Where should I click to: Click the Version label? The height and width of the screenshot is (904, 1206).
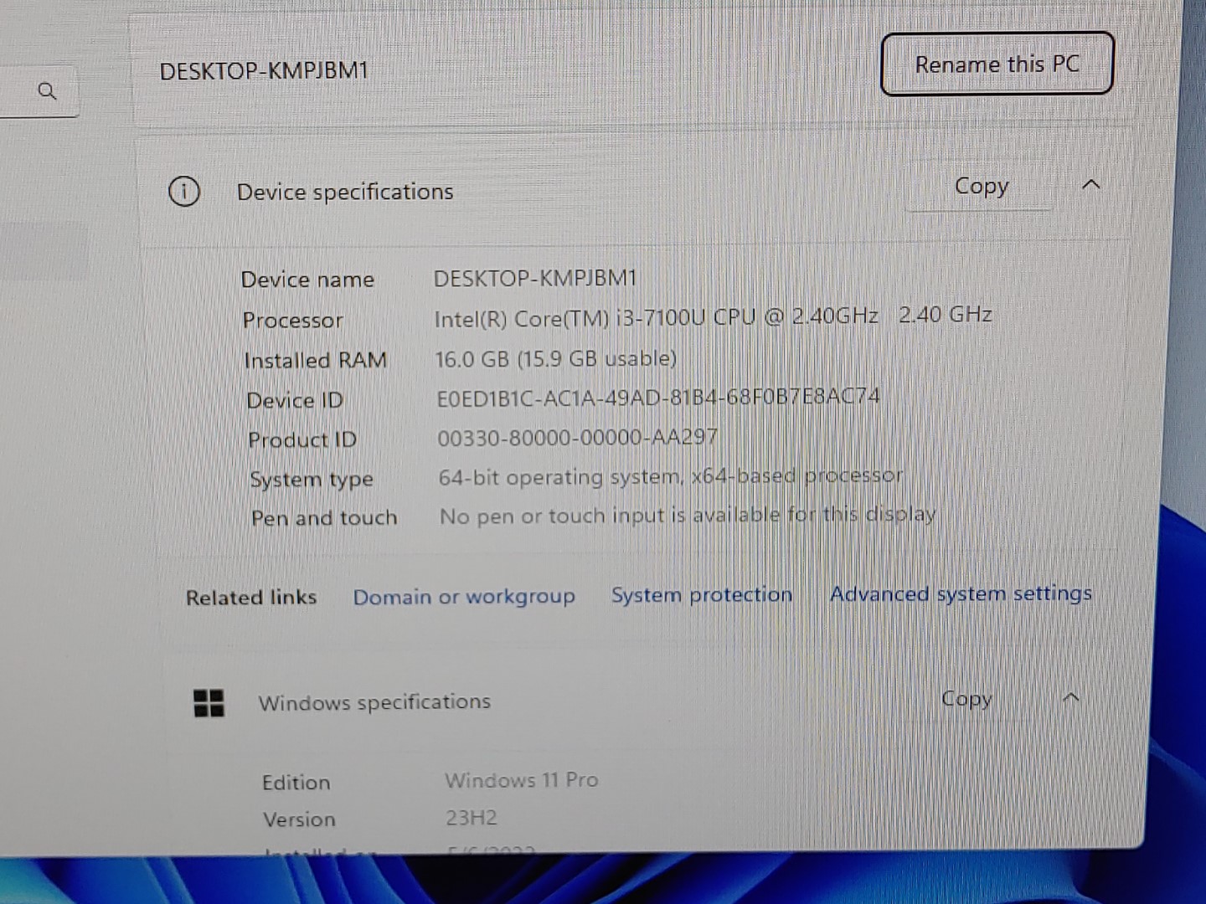(x=299, y=819)
